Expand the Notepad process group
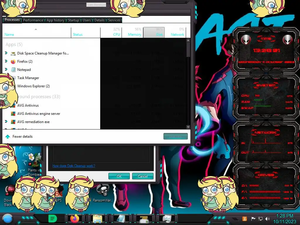 [6, 69]
